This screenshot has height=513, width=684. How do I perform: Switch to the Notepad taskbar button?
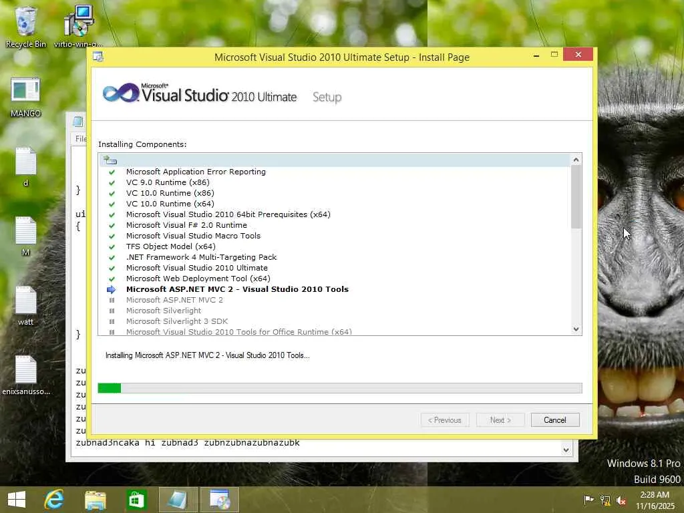tap(178, 500)
